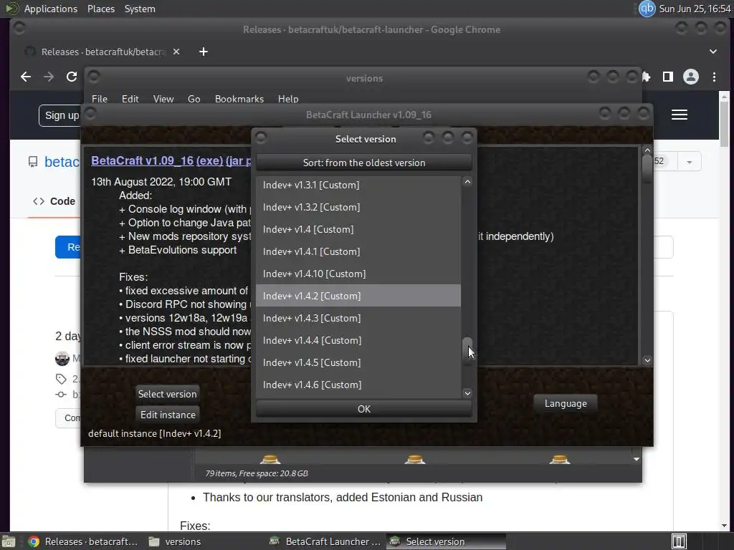Select highlighted Indev+ v1.4.2 [Custom] row
This screenshot has width=734, height=550.
358,296
